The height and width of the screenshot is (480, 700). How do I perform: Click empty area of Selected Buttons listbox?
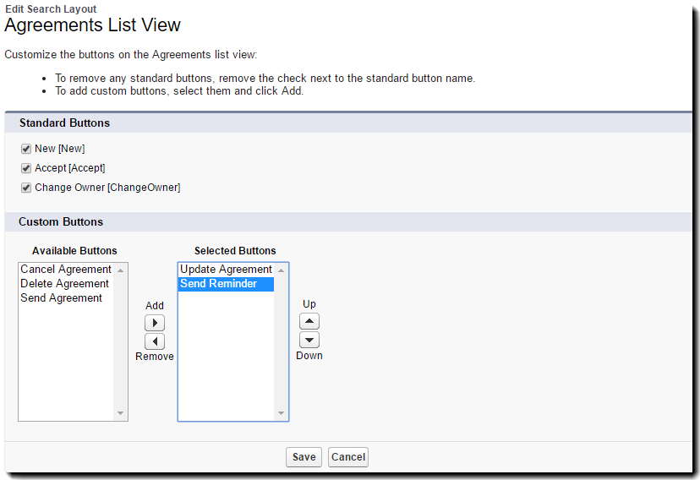tap(226, 363)
